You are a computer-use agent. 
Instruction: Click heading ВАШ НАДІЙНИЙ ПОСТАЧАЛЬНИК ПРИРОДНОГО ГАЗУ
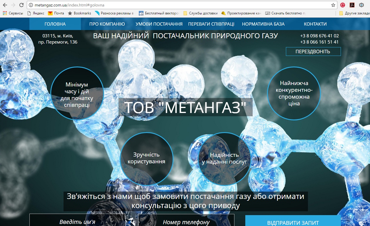click(x=185, y=36)
